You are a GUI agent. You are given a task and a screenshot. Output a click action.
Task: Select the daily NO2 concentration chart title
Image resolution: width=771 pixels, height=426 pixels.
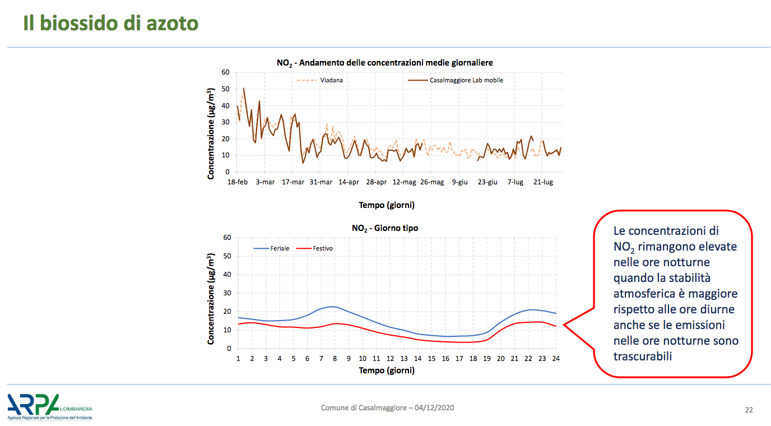385,63
